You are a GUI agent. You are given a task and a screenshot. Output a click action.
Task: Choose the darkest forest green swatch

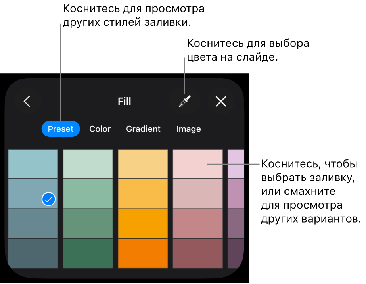click(x=88, y=253)
